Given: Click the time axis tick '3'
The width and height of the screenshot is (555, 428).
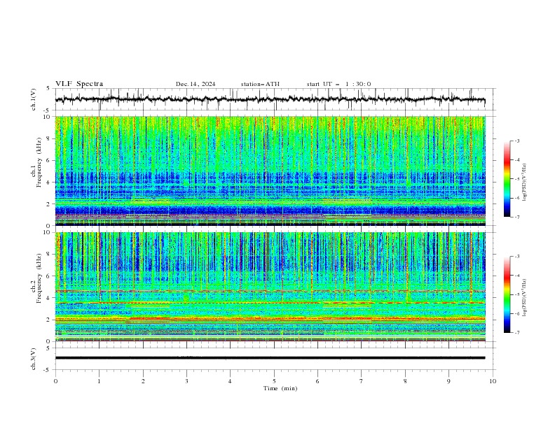Looking at the screenshot, I should pyautogui.click(x=186, y=381).
